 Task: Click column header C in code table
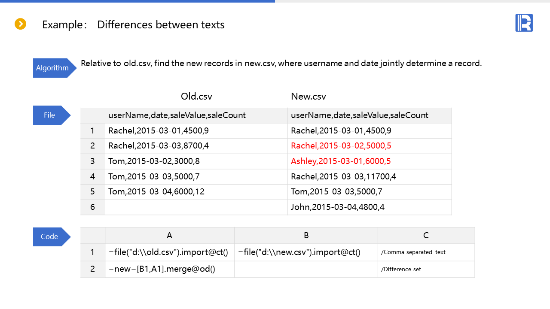tap(426, 235)
